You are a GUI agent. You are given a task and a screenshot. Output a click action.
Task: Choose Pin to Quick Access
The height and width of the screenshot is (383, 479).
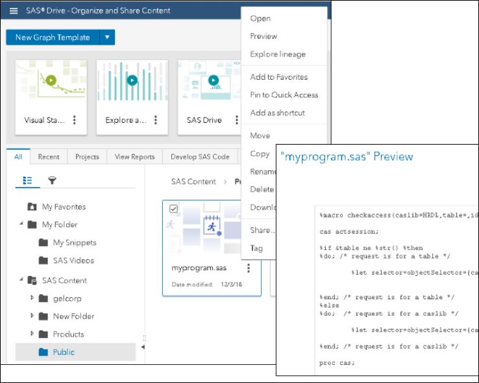(284, 95)
